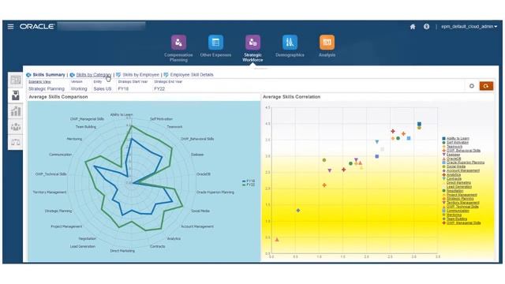The image size is (505, 284).
Task: Open the Analysis cluster
Action: pos(327,47)
